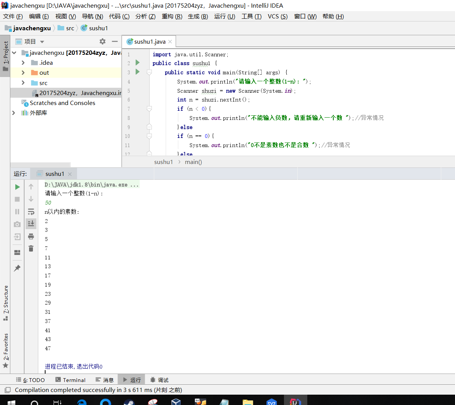The height and width of the screenshot is (405, 455).
Task: Open the 重构 (R) menu
Action: [172, 16]
